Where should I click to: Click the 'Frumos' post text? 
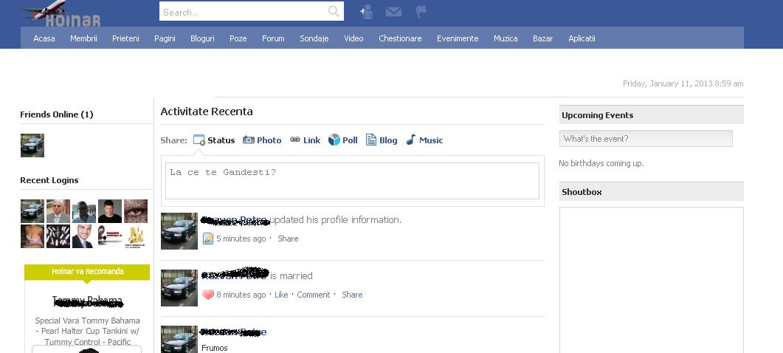click(x=215, y=348)
